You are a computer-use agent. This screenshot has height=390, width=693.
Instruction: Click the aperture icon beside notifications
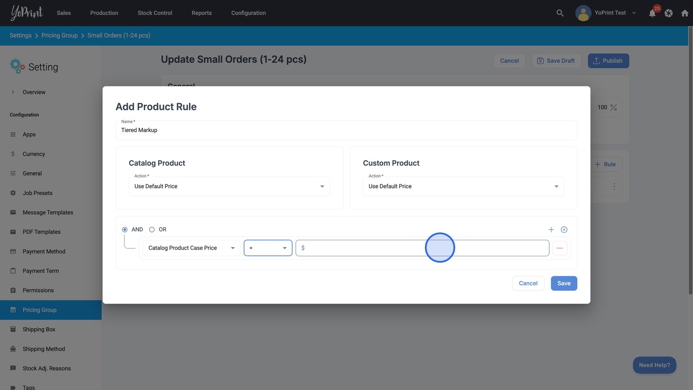pyautogui.click(x=668, y=13)
